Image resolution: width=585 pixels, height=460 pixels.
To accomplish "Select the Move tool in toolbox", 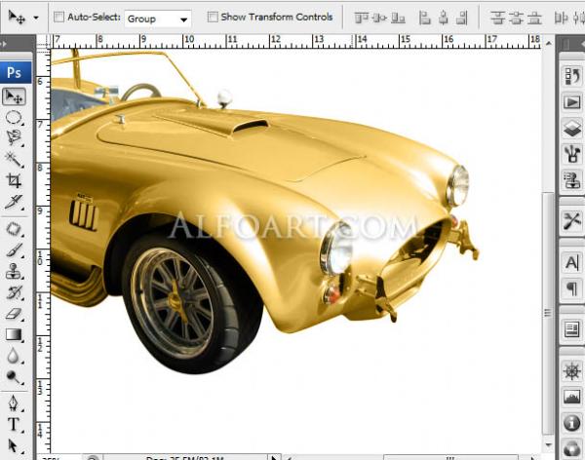I will click(15, 96).
